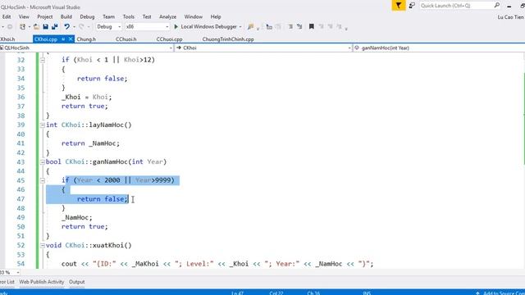525x295 pixels.
Task: Click the Next bookmark icon
Action: (330, 27)
